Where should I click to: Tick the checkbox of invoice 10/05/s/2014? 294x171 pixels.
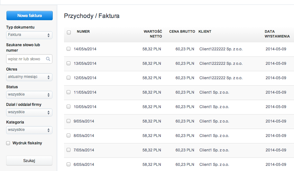(69, 107)
